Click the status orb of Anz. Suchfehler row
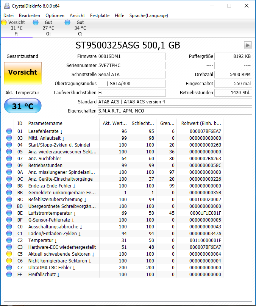This screenshot has height=306, width=256. click(x=9, y=158)
